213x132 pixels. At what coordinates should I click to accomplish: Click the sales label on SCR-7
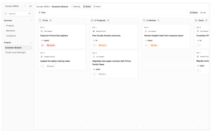[201, 66]
